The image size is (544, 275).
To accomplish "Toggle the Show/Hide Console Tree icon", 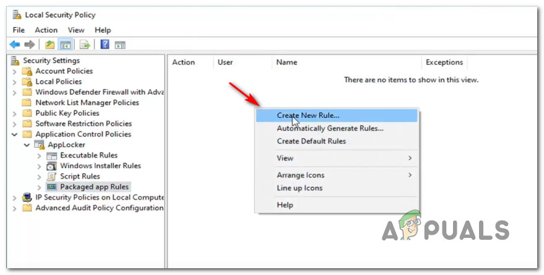I will pyautogui.click(x=65, y=44).
